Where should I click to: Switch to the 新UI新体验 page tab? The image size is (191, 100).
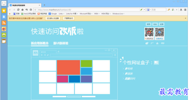(61, 43)
